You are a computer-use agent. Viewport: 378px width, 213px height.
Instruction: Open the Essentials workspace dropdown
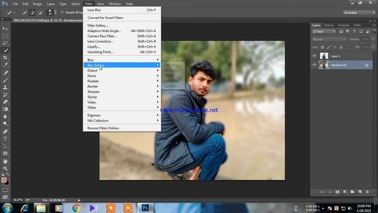pyautogui.click(x=359, y=12)
